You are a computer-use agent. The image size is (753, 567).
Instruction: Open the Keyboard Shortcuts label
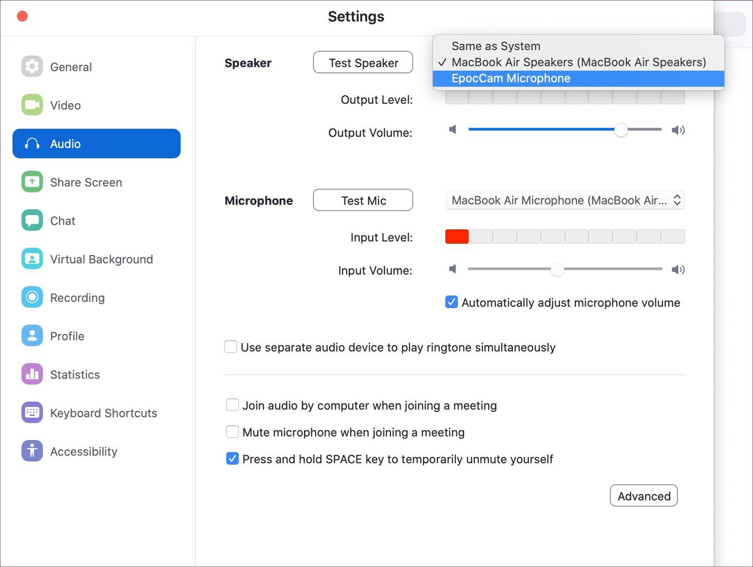[x=104, y=413]
